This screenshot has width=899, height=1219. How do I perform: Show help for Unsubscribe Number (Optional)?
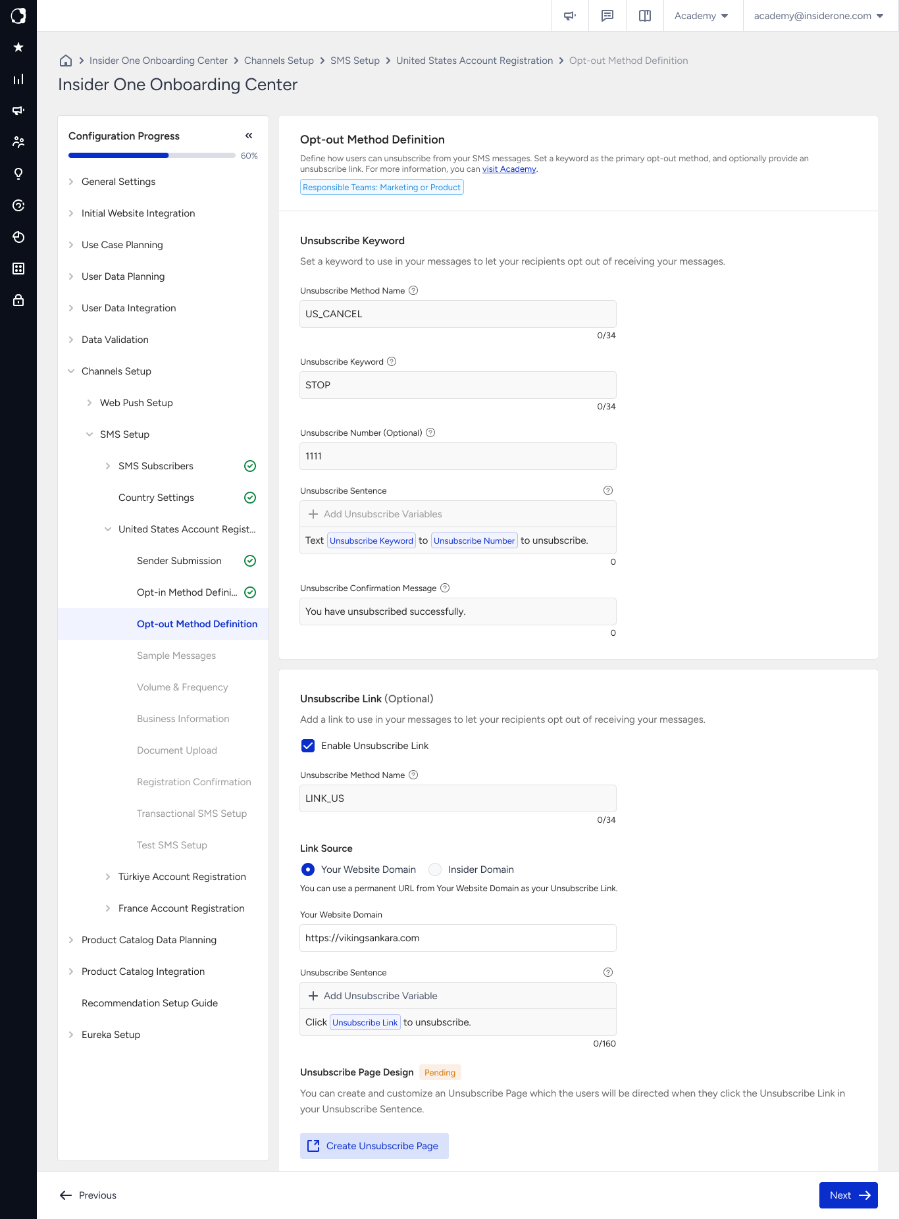click(x=430, y=432)
